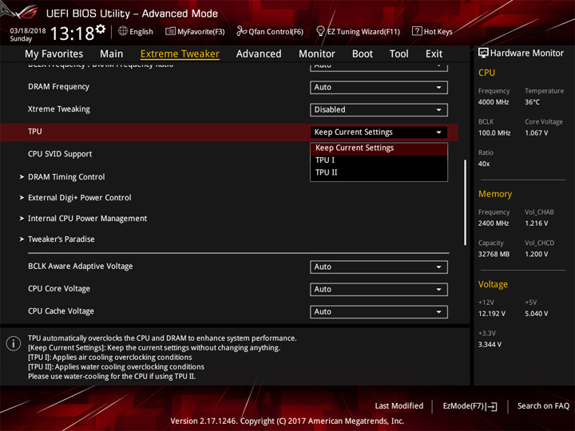575x431 pixels.
Task: Click Last Modified button
Action: (x=399, y=406)
